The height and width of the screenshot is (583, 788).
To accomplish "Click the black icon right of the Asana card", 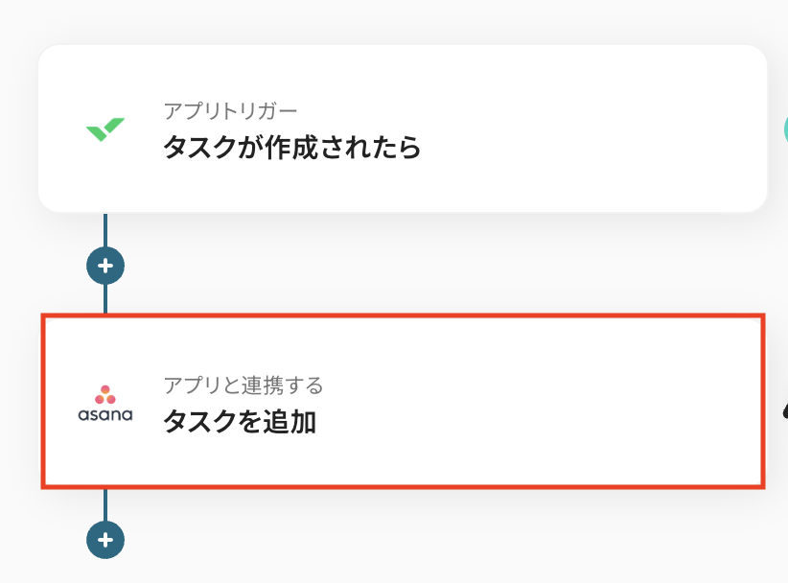I will click(x=784, y=410).
